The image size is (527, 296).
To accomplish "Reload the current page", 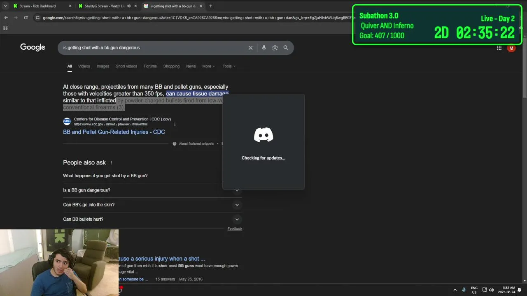I will point(26,18).
